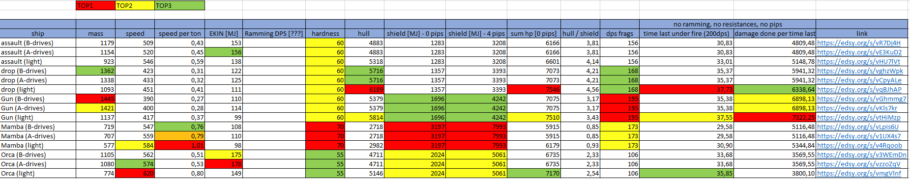This screenshot has width=910, height=179.
Task: Select the 'Ramming DPS [???]' header cell
Action: click(274, 33)
